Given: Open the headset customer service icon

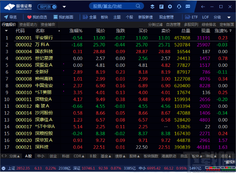Looking at the screenshot, I should [179, 7].
